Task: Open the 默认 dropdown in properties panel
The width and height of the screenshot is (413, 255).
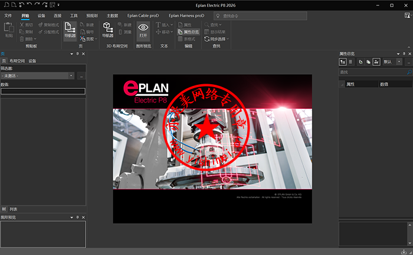Action: click(x=399, y=61)
